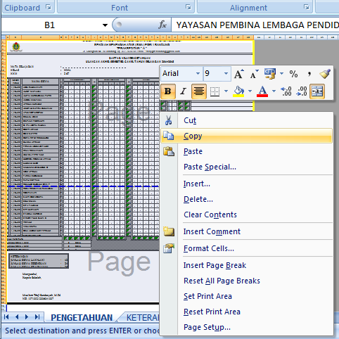The height and width of the screenshot is (339, 339).
Task: Open Format Cells... from context menu
Action: pos(246,248)
